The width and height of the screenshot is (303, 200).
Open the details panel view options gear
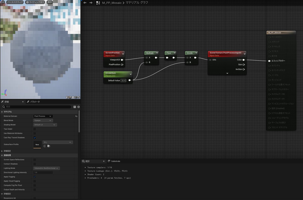click(79, 107)
